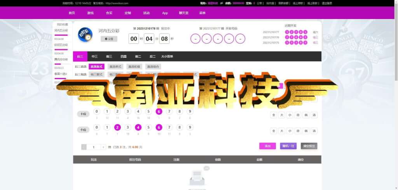This screenshot has width=398, height=190.
Task: Deselect number 6 in the 十位 row
Action: coord(159,111)
